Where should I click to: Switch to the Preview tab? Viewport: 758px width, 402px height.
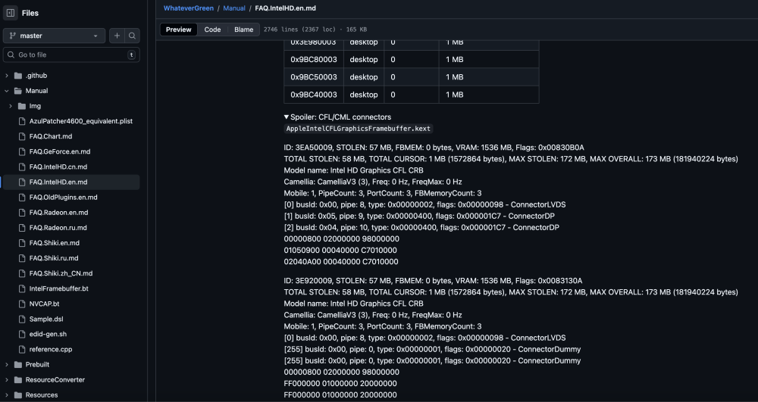click(x=179, y=30)
